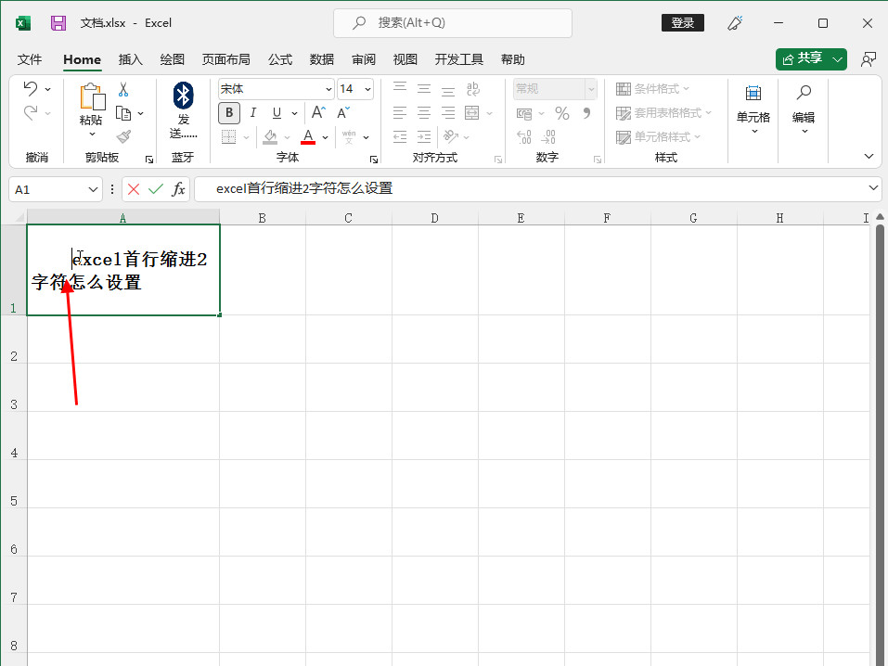Click the Copy icon
The height and width of the screenshot is (666, 888).
coord(123,113)
